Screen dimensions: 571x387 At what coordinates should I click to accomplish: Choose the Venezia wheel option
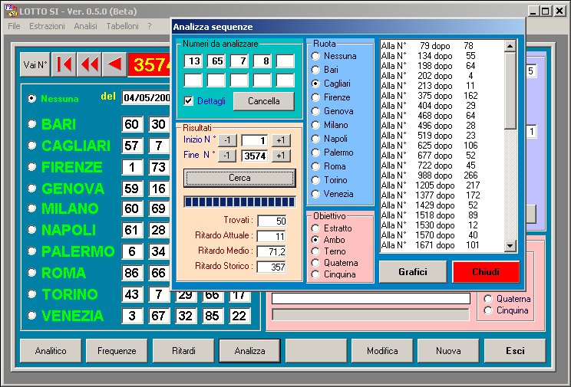(315, 194)
